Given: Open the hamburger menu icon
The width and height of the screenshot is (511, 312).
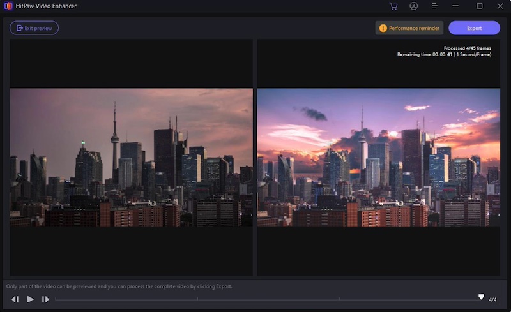Looking at the screenshot, I should [x=434, y=6].
